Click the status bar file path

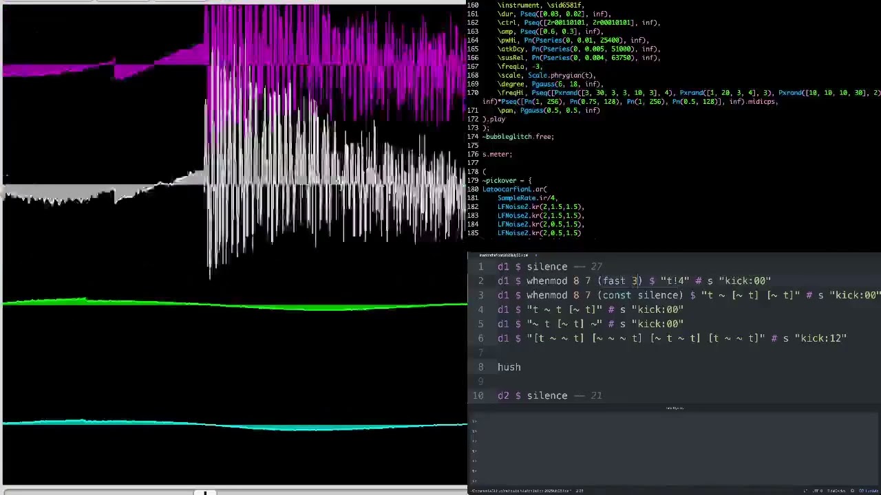(x=522, y=491)
